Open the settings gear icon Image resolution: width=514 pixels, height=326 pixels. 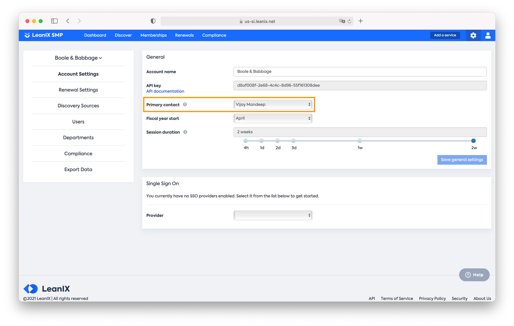(473, 35)
